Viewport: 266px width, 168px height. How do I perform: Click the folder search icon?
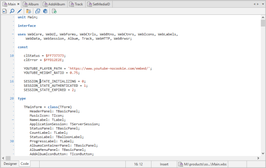point(28,11)
